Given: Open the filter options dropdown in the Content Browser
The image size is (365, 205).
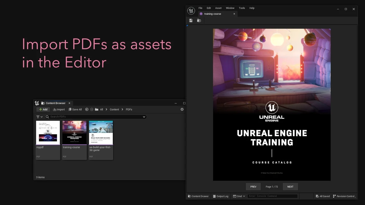Looking at the screenshot, I should click(x=39, y=117).
